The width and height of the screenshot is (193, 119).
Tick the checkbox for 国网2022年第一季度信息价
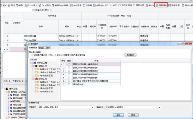click(69, 77)
